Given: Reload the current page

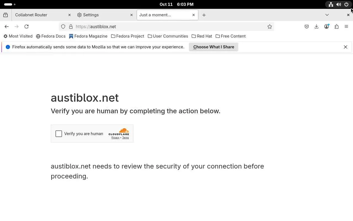Looking at the screenshot, I should point(26,27).
